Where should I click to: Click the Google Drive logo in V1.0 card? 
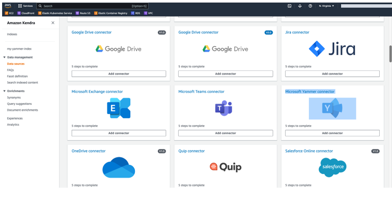pos(118,49)
